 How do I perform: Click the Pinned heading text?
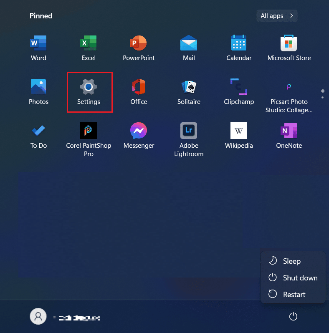[x=41, y=16]
